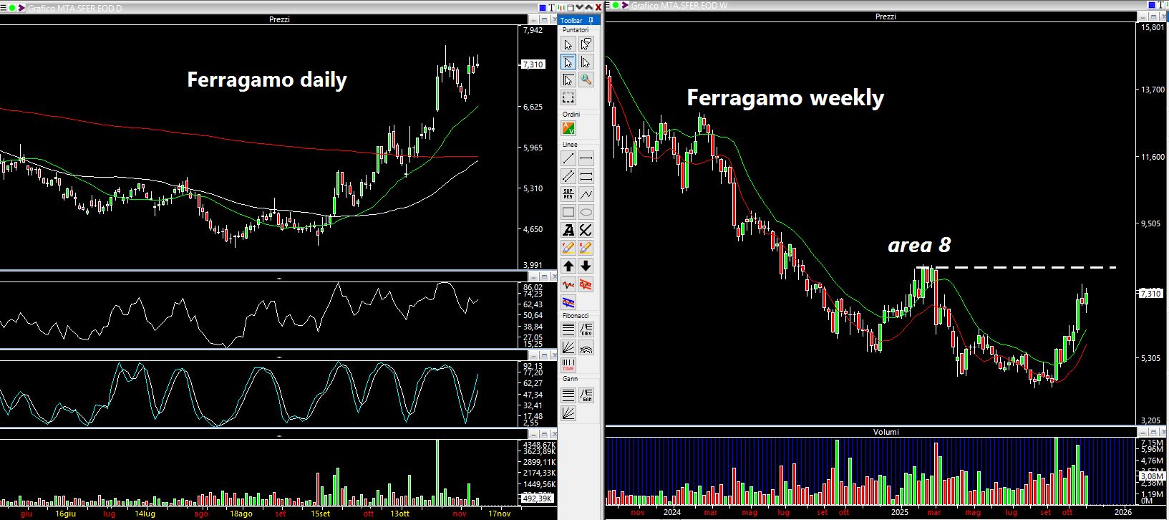Click the 'Ferragamo daily' chart annotation
The height and width of the screenshot is (520, 1169).
pos(267,80)
